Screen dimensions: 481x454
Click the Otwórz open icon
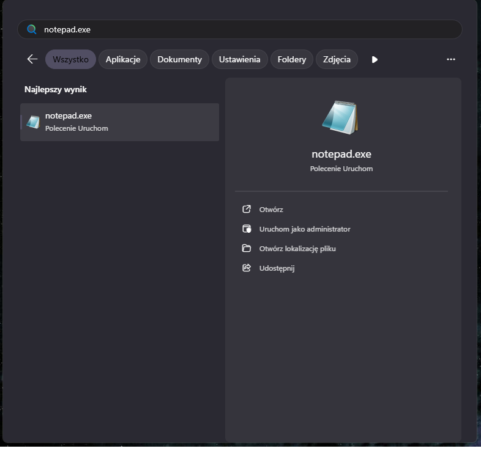click(247, 209)
